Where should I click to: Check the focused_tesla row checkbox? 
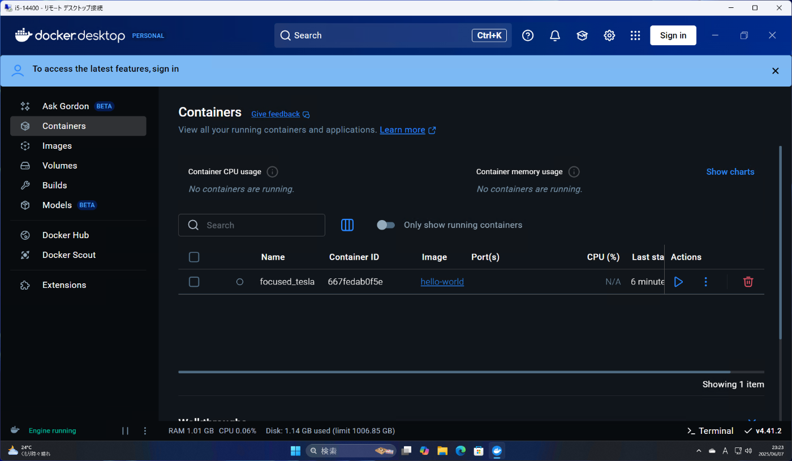pyautogui.click(x=194, y=282)
